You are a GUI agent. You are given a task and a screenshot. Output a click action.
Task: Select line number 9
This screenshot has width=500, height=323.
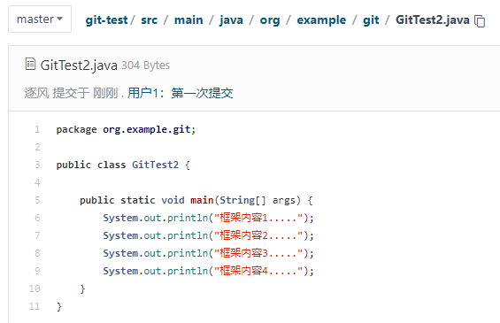point(37,271)
